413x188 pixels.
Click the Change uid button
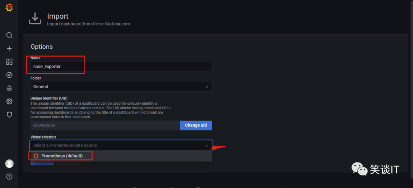pos(196,125)
